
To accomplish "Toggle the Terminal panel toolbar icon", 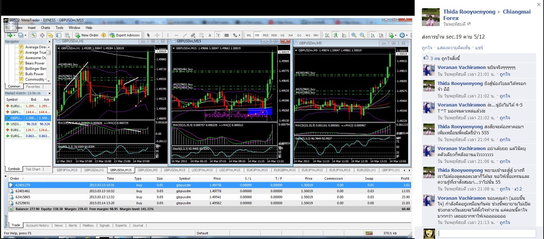I will click(x=59, y=35).
